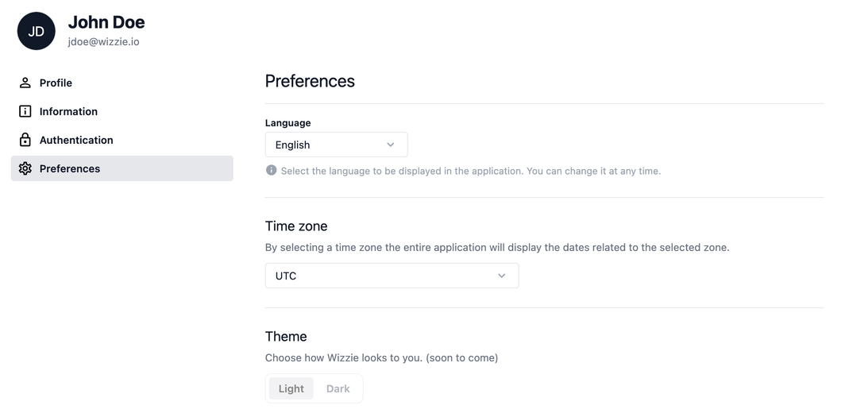Screen dimensions: 845x413
Task: Click the John Doe user name
Action: tap(106, 22)
